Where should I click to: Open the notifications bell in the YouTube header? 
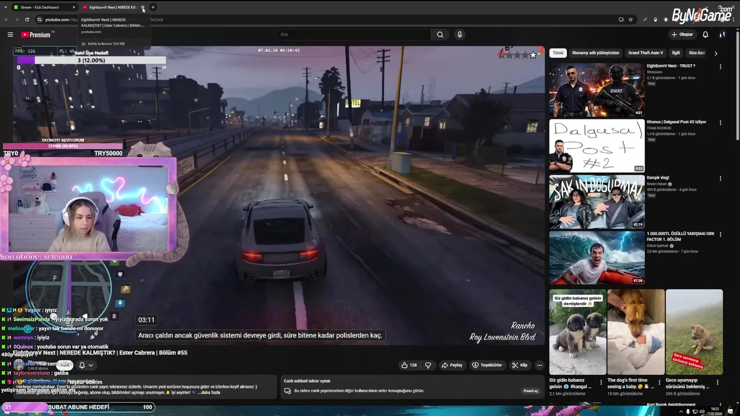coord(705,35)
